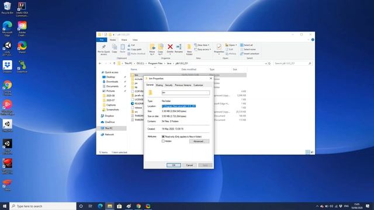Click the highlighted Location path text
Viewport: 374px width, 210px height.
179,106
